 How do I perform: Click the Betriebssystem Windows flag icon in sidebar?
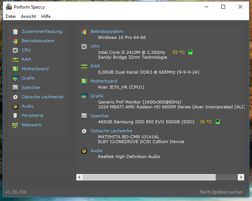(x=15, y=41)
